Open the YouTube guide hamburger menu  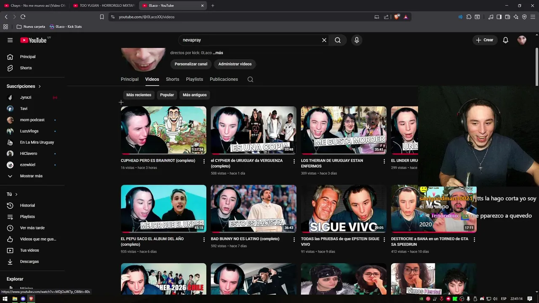(10, 40)
